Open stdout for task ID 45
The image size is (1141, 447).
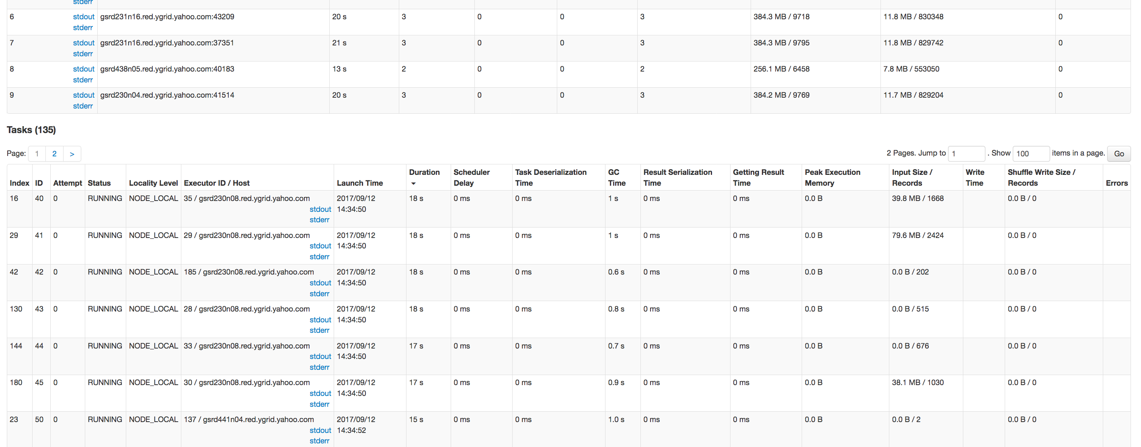pos(320,394)
